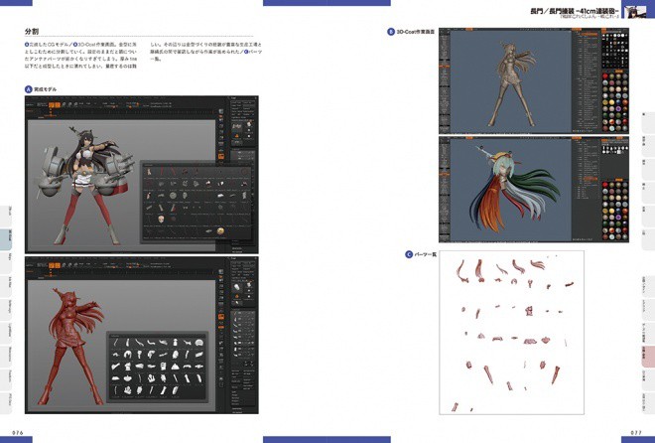Click the orange-highlighted shelf button in lower ZBrush right shelf
This screenshot has width=655, height=443.
pos(221,317)
